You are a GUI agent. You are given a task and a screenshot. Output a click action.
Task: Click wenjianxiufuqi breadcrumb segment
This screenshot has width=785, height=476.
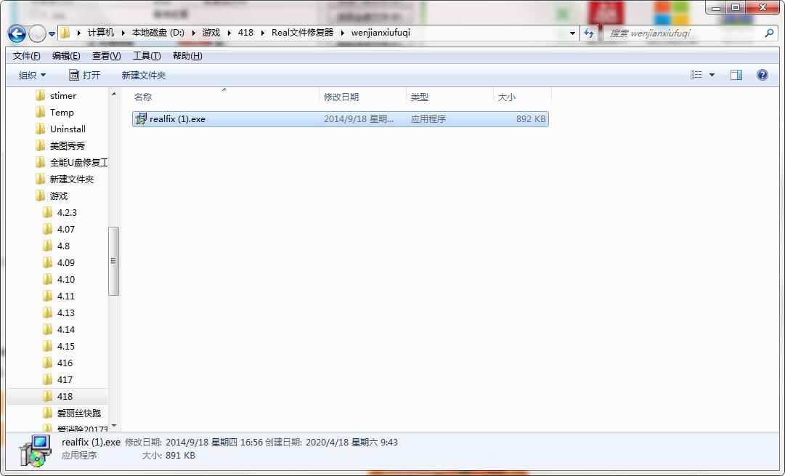pos(381,33)
